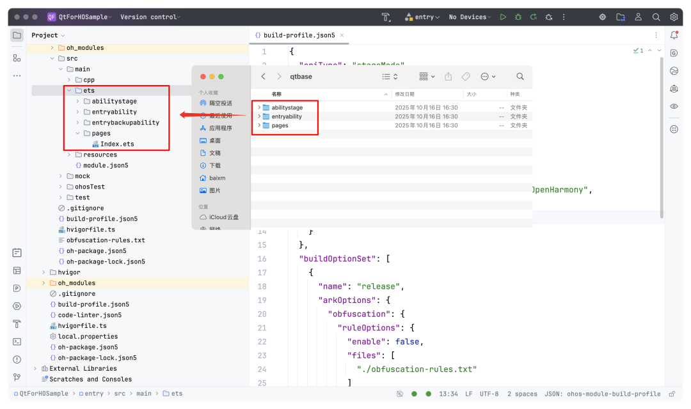Expand External Libraries node
This screenshot has width=691, height=409.
point(35,369)
